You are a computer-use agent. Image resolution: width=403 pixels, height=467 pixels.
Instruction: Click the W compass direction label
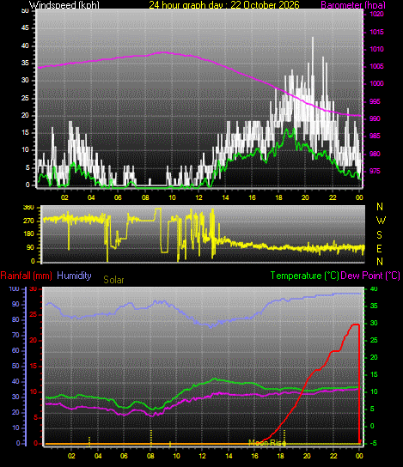(x=381, y=221)
